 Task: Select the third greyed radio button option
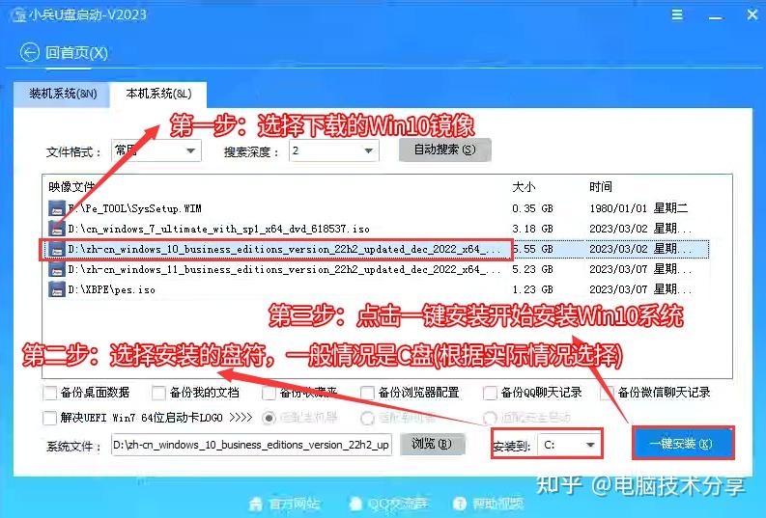tap(490, 418)
